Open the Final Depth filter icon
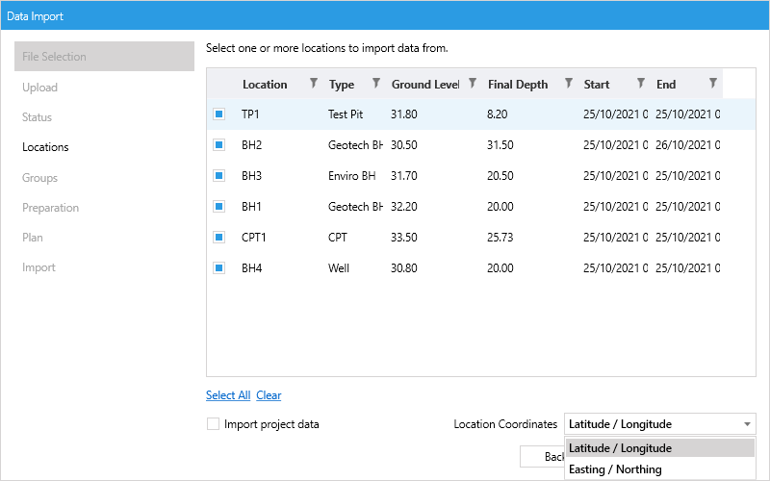The image size is (770, 481). [x=569, y=84]
